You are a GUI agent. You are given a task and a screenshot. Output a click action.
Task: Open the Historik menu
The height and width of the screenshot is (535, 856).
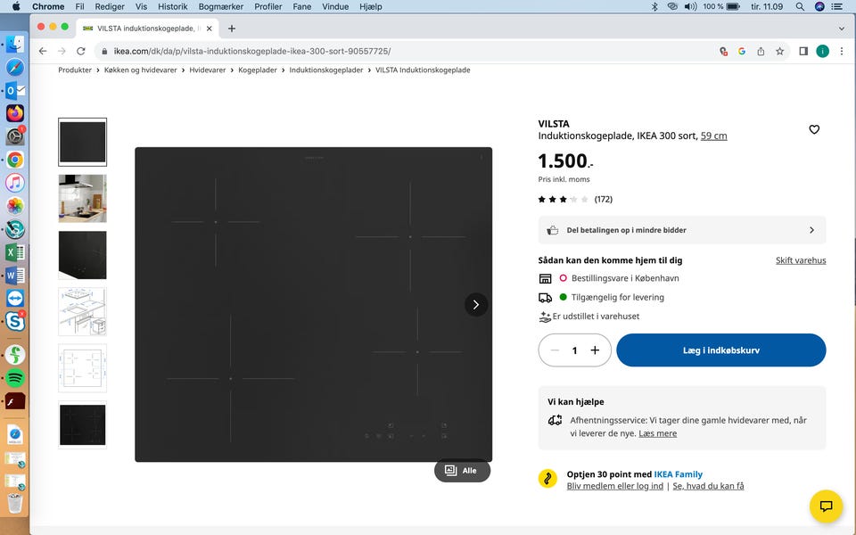click(x=172, y=6)
